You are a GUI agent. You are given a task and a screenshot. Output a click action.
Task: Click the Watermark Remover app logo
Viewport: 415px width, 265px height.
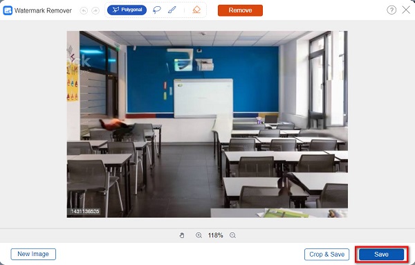pyautogui.click(x=8, y=10)
